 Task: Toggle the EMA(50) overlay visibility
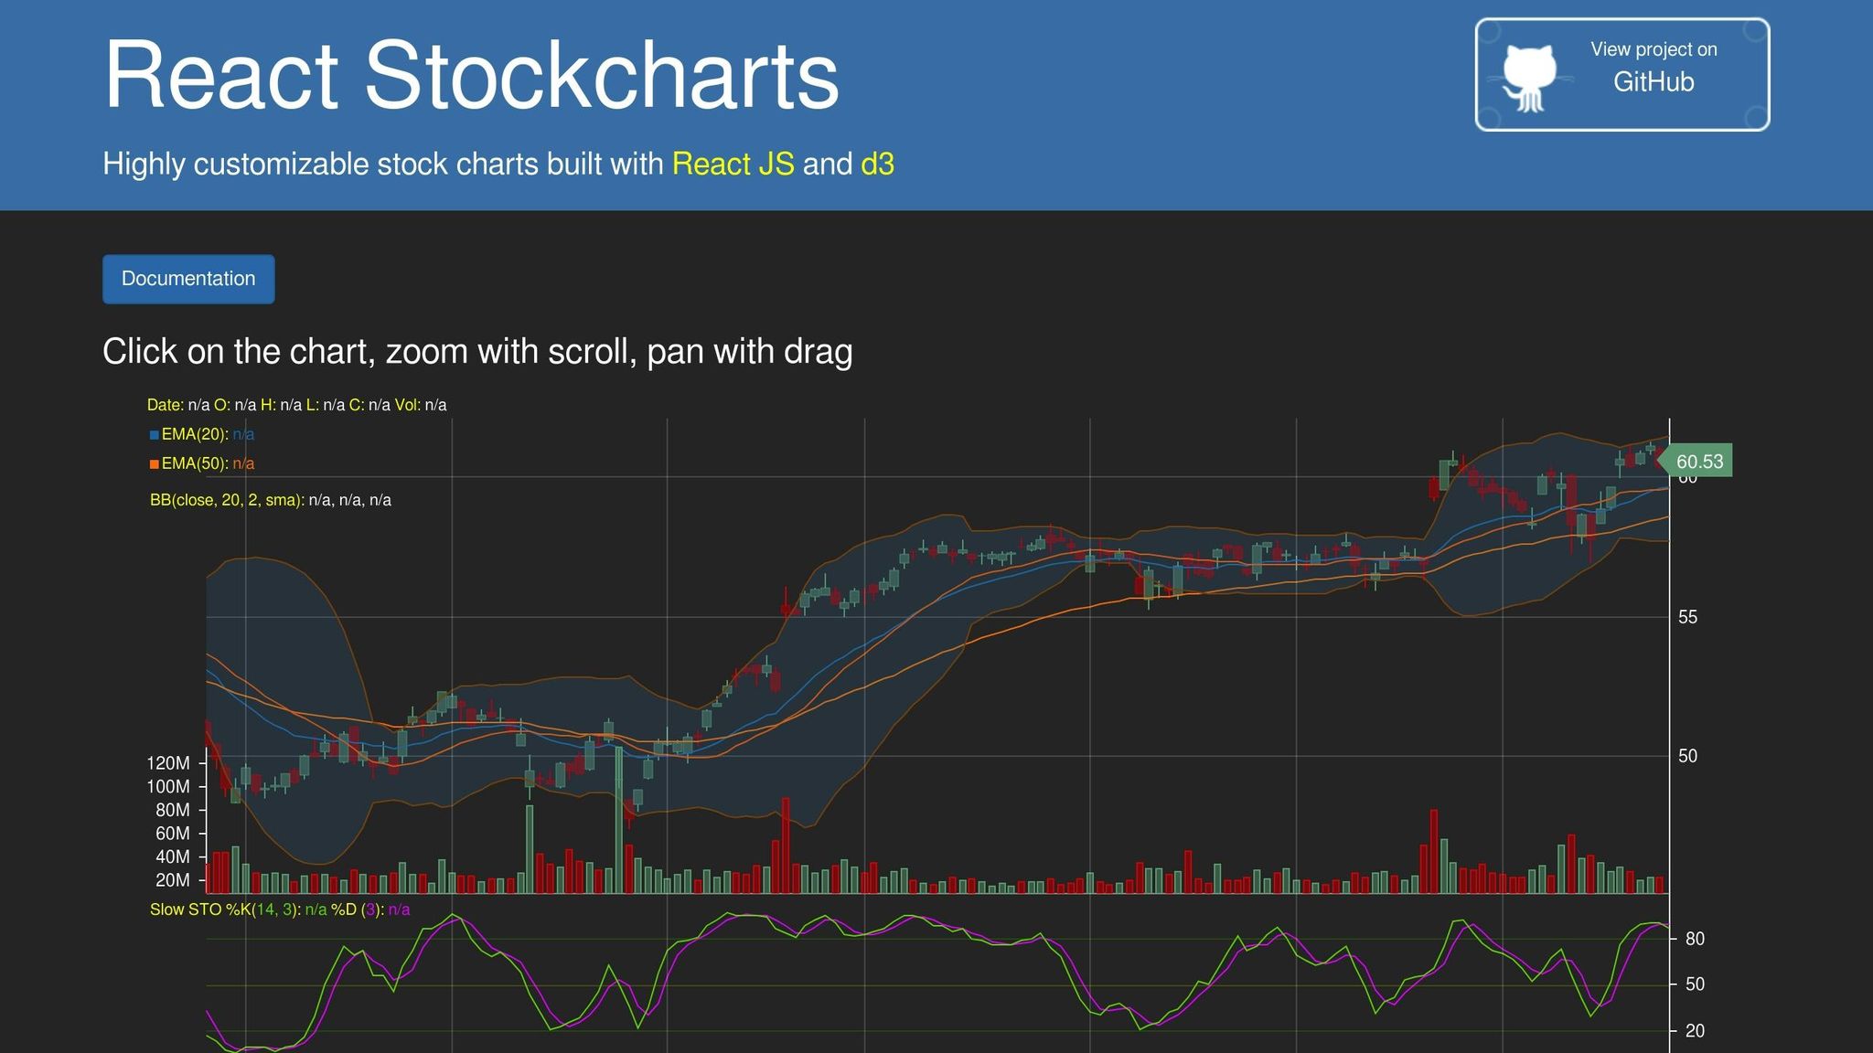click(192, 463)
